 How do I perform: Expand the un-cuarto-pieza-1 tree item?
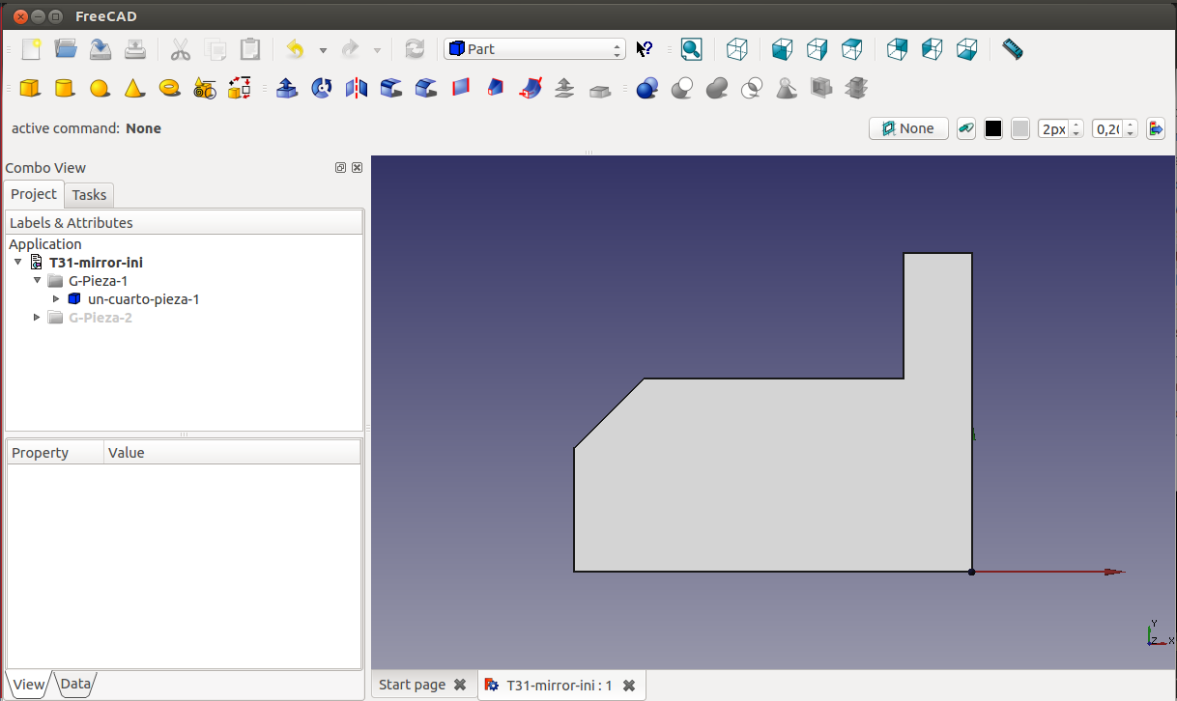point(56,299)
